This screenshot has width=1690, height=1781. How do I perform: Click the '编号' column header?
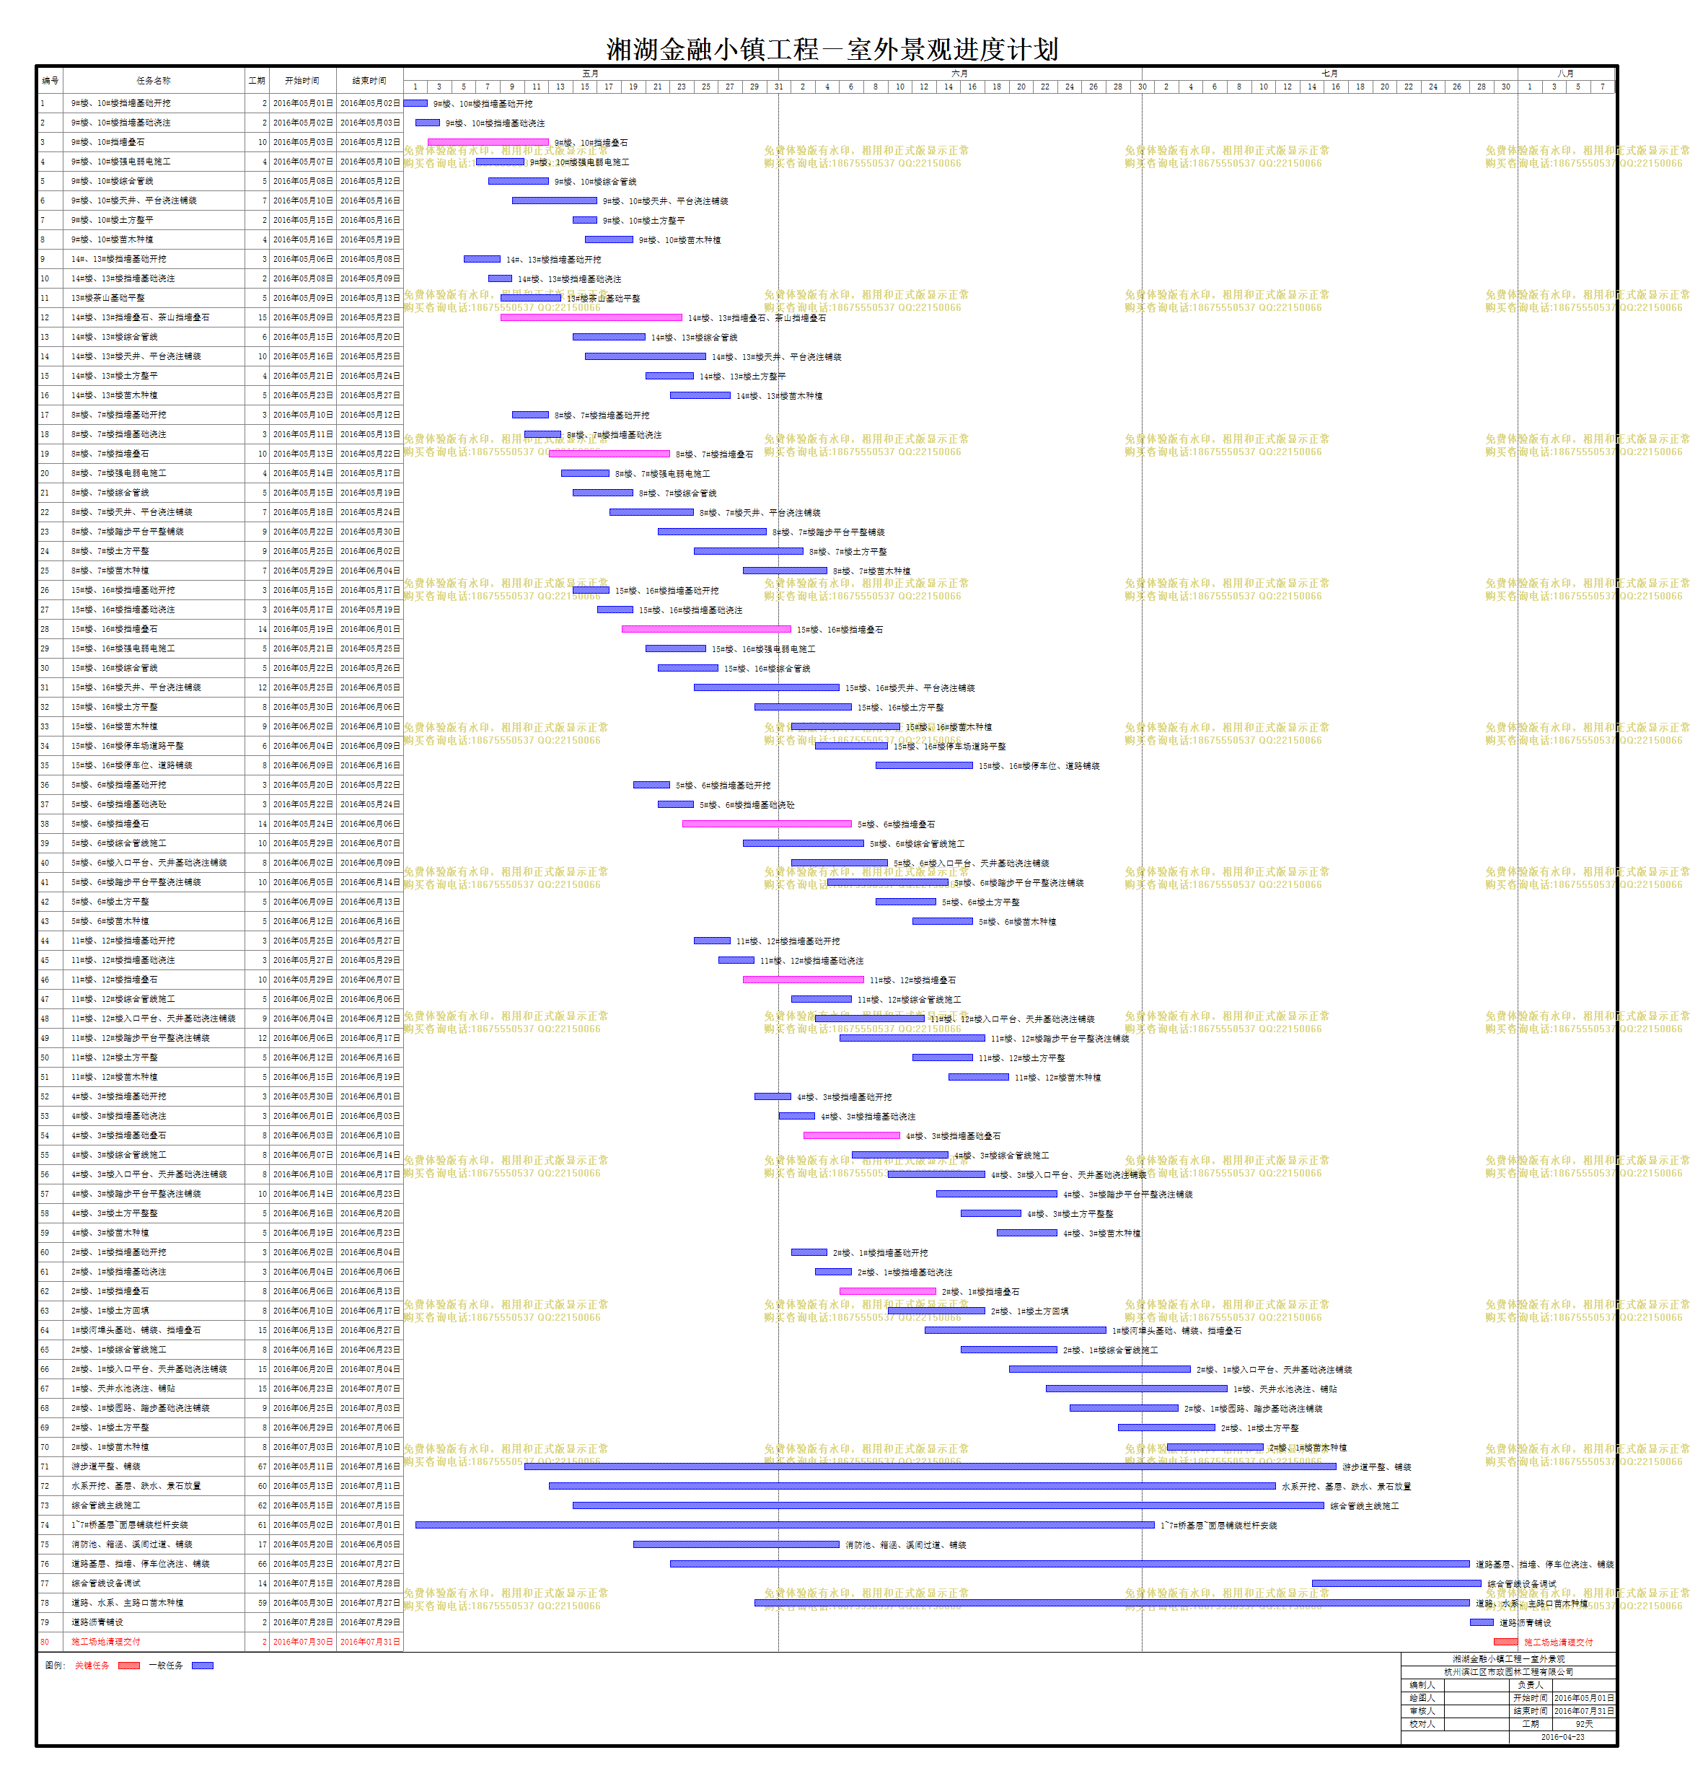click(x=50, y=80)
